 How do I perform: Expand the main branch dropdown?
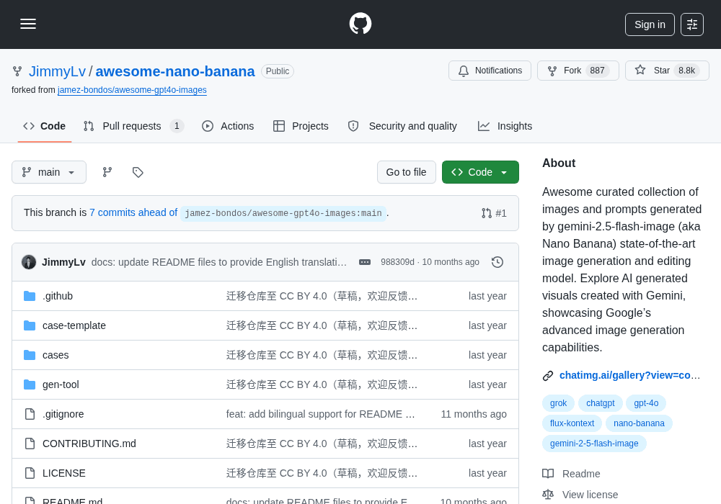point(49,172)
